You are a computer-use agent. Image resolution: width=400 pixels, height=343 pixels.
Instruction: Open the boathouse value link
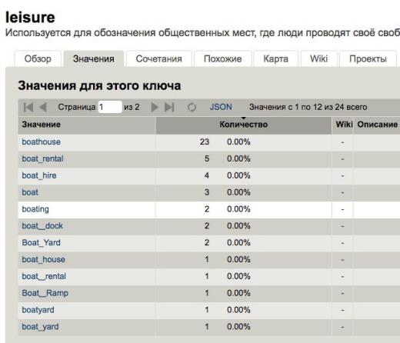click(x=42, y=142)
